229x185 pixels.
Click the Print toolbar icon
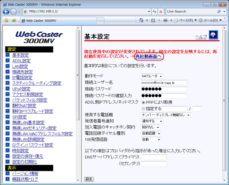[165, 20]
